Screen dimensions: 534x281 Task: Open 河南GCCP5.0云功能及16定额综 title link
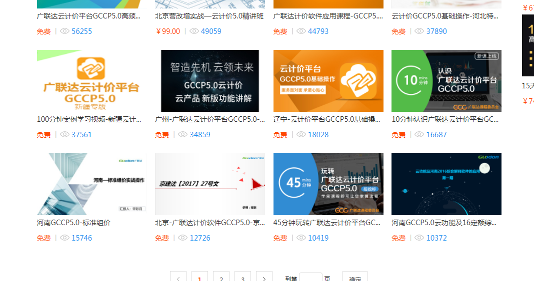(x=444, y=223)
